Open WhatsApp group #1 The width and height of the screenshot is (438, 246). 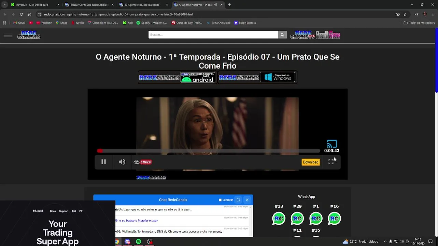click(316, 218)
